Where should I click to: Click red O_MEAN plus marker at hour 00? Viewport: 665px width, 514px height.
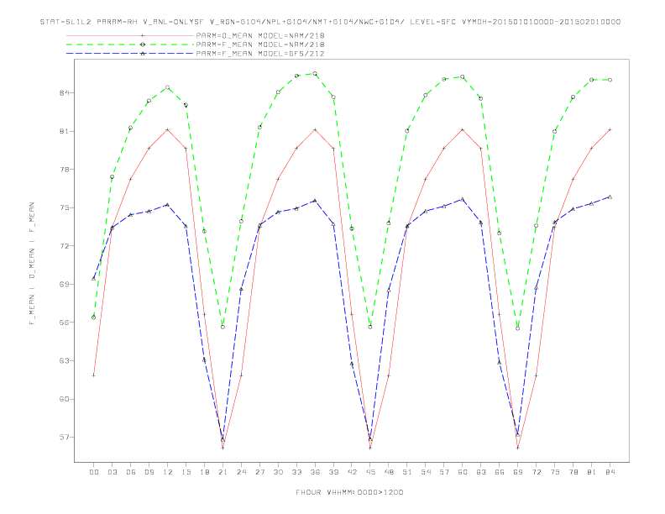(x=94, y=375)
